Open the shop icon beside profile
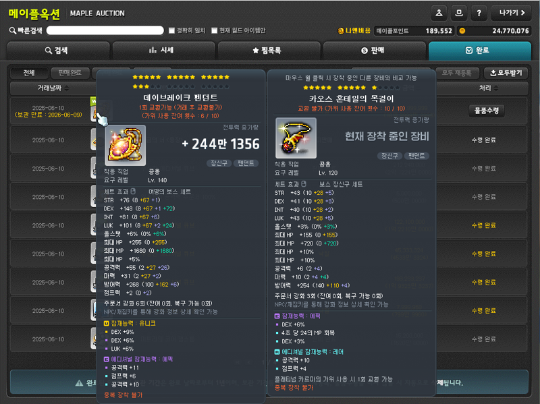The image size is (540, 404). tap(459, 13)
